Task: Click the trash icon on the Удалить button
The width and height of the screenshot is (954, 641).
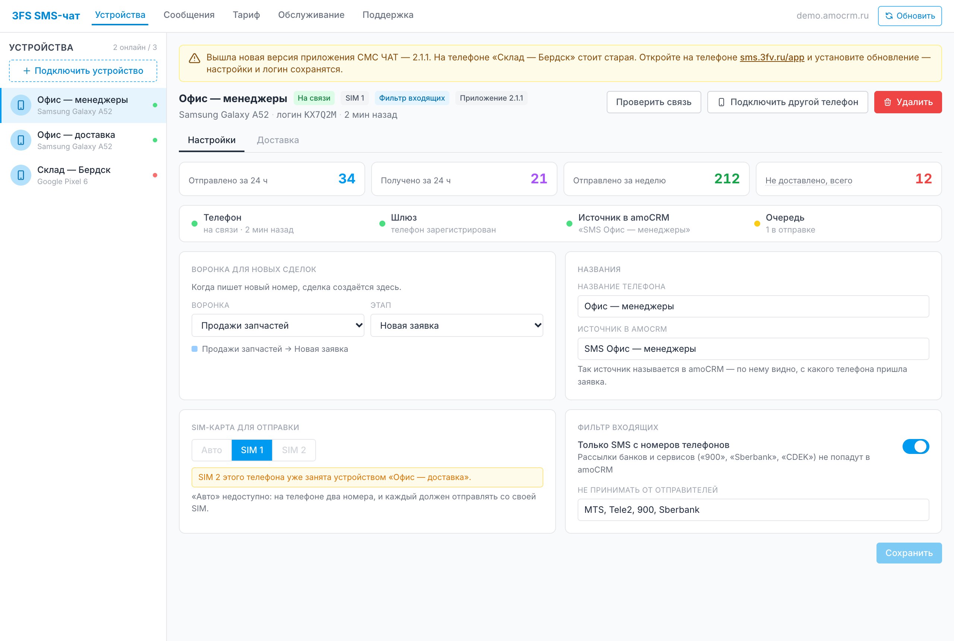Action: (x=887, y=102)
